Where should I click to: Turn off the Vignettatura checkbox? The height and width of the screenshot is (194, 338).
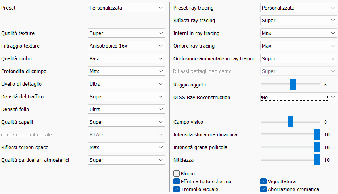263,181
